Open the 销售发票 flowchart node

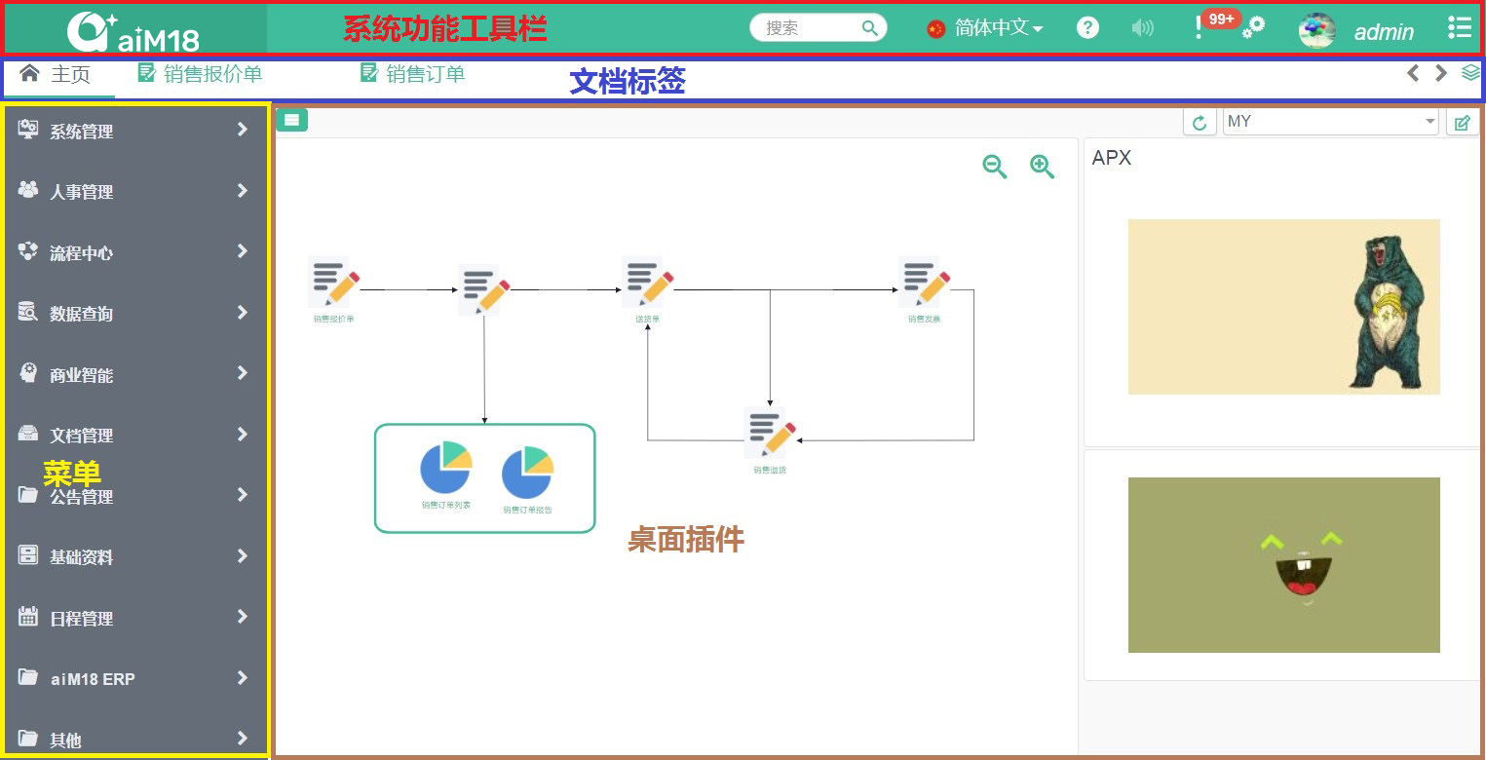pos(924,289)
